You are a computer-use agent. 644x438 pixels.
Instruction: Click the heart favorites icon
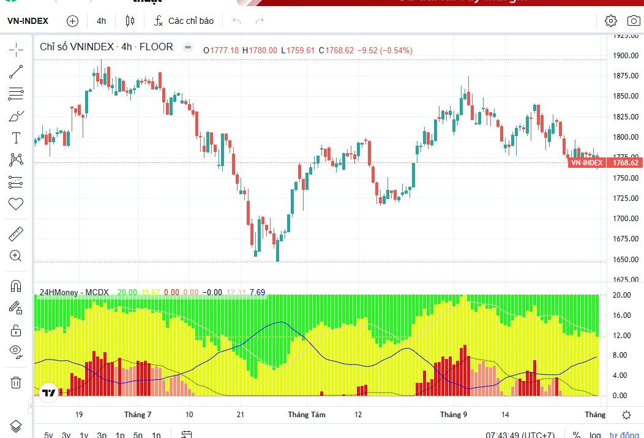16,204
